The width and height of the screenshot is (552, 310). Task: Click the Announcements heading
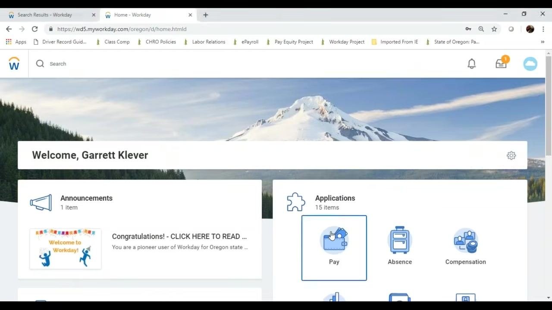click(86, 198)
